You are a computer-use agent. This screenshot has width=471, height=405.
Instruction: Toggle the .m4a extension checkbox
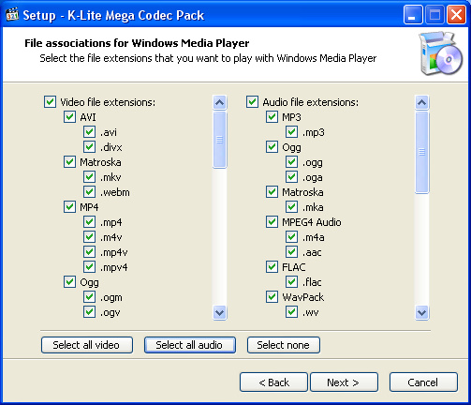[x=291, y=237]
